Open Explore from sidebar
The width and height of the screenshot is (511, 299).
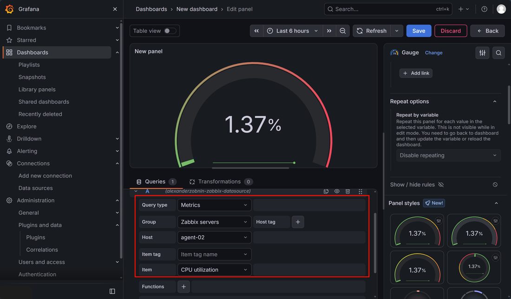coord(26,126)
